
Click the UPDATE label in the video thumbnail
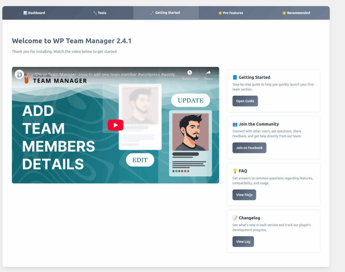[x=190, y=100]
